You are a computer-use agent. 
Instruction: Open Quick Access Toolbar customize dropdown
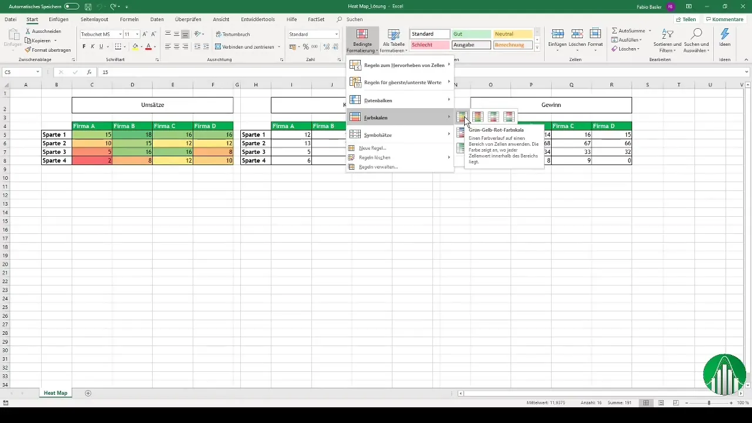pyautogui.click(x=126, y=6)
